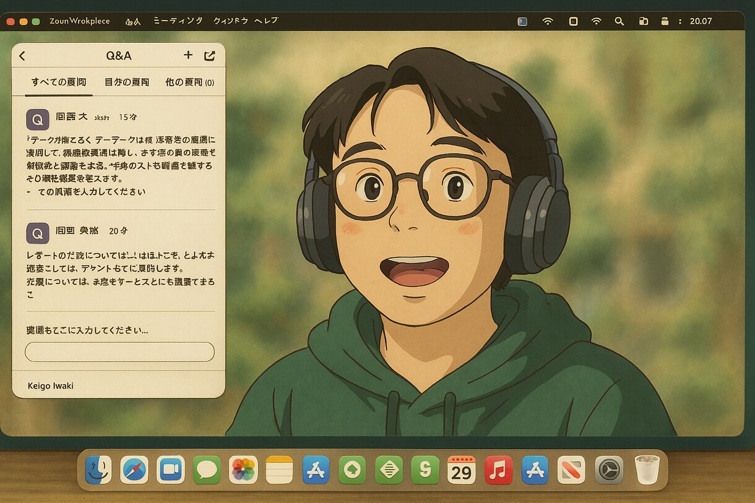The image size is (755, 503).
Task: Launch Safari from the dock
Action: coord(134,470)
